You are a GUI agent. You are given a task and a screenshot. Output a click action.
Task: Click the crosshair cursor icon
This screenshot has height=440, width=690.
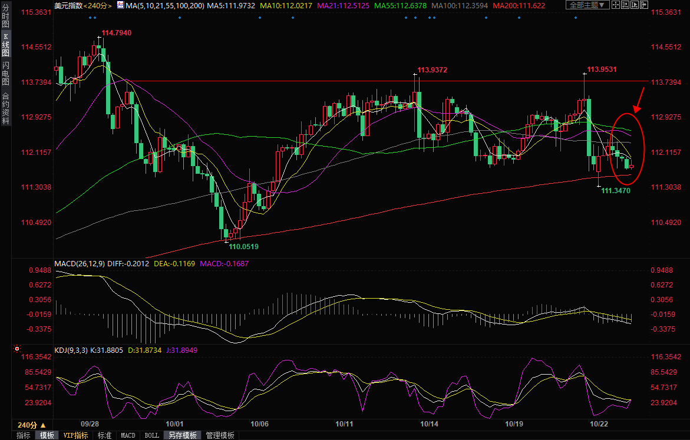click(616, 5)
